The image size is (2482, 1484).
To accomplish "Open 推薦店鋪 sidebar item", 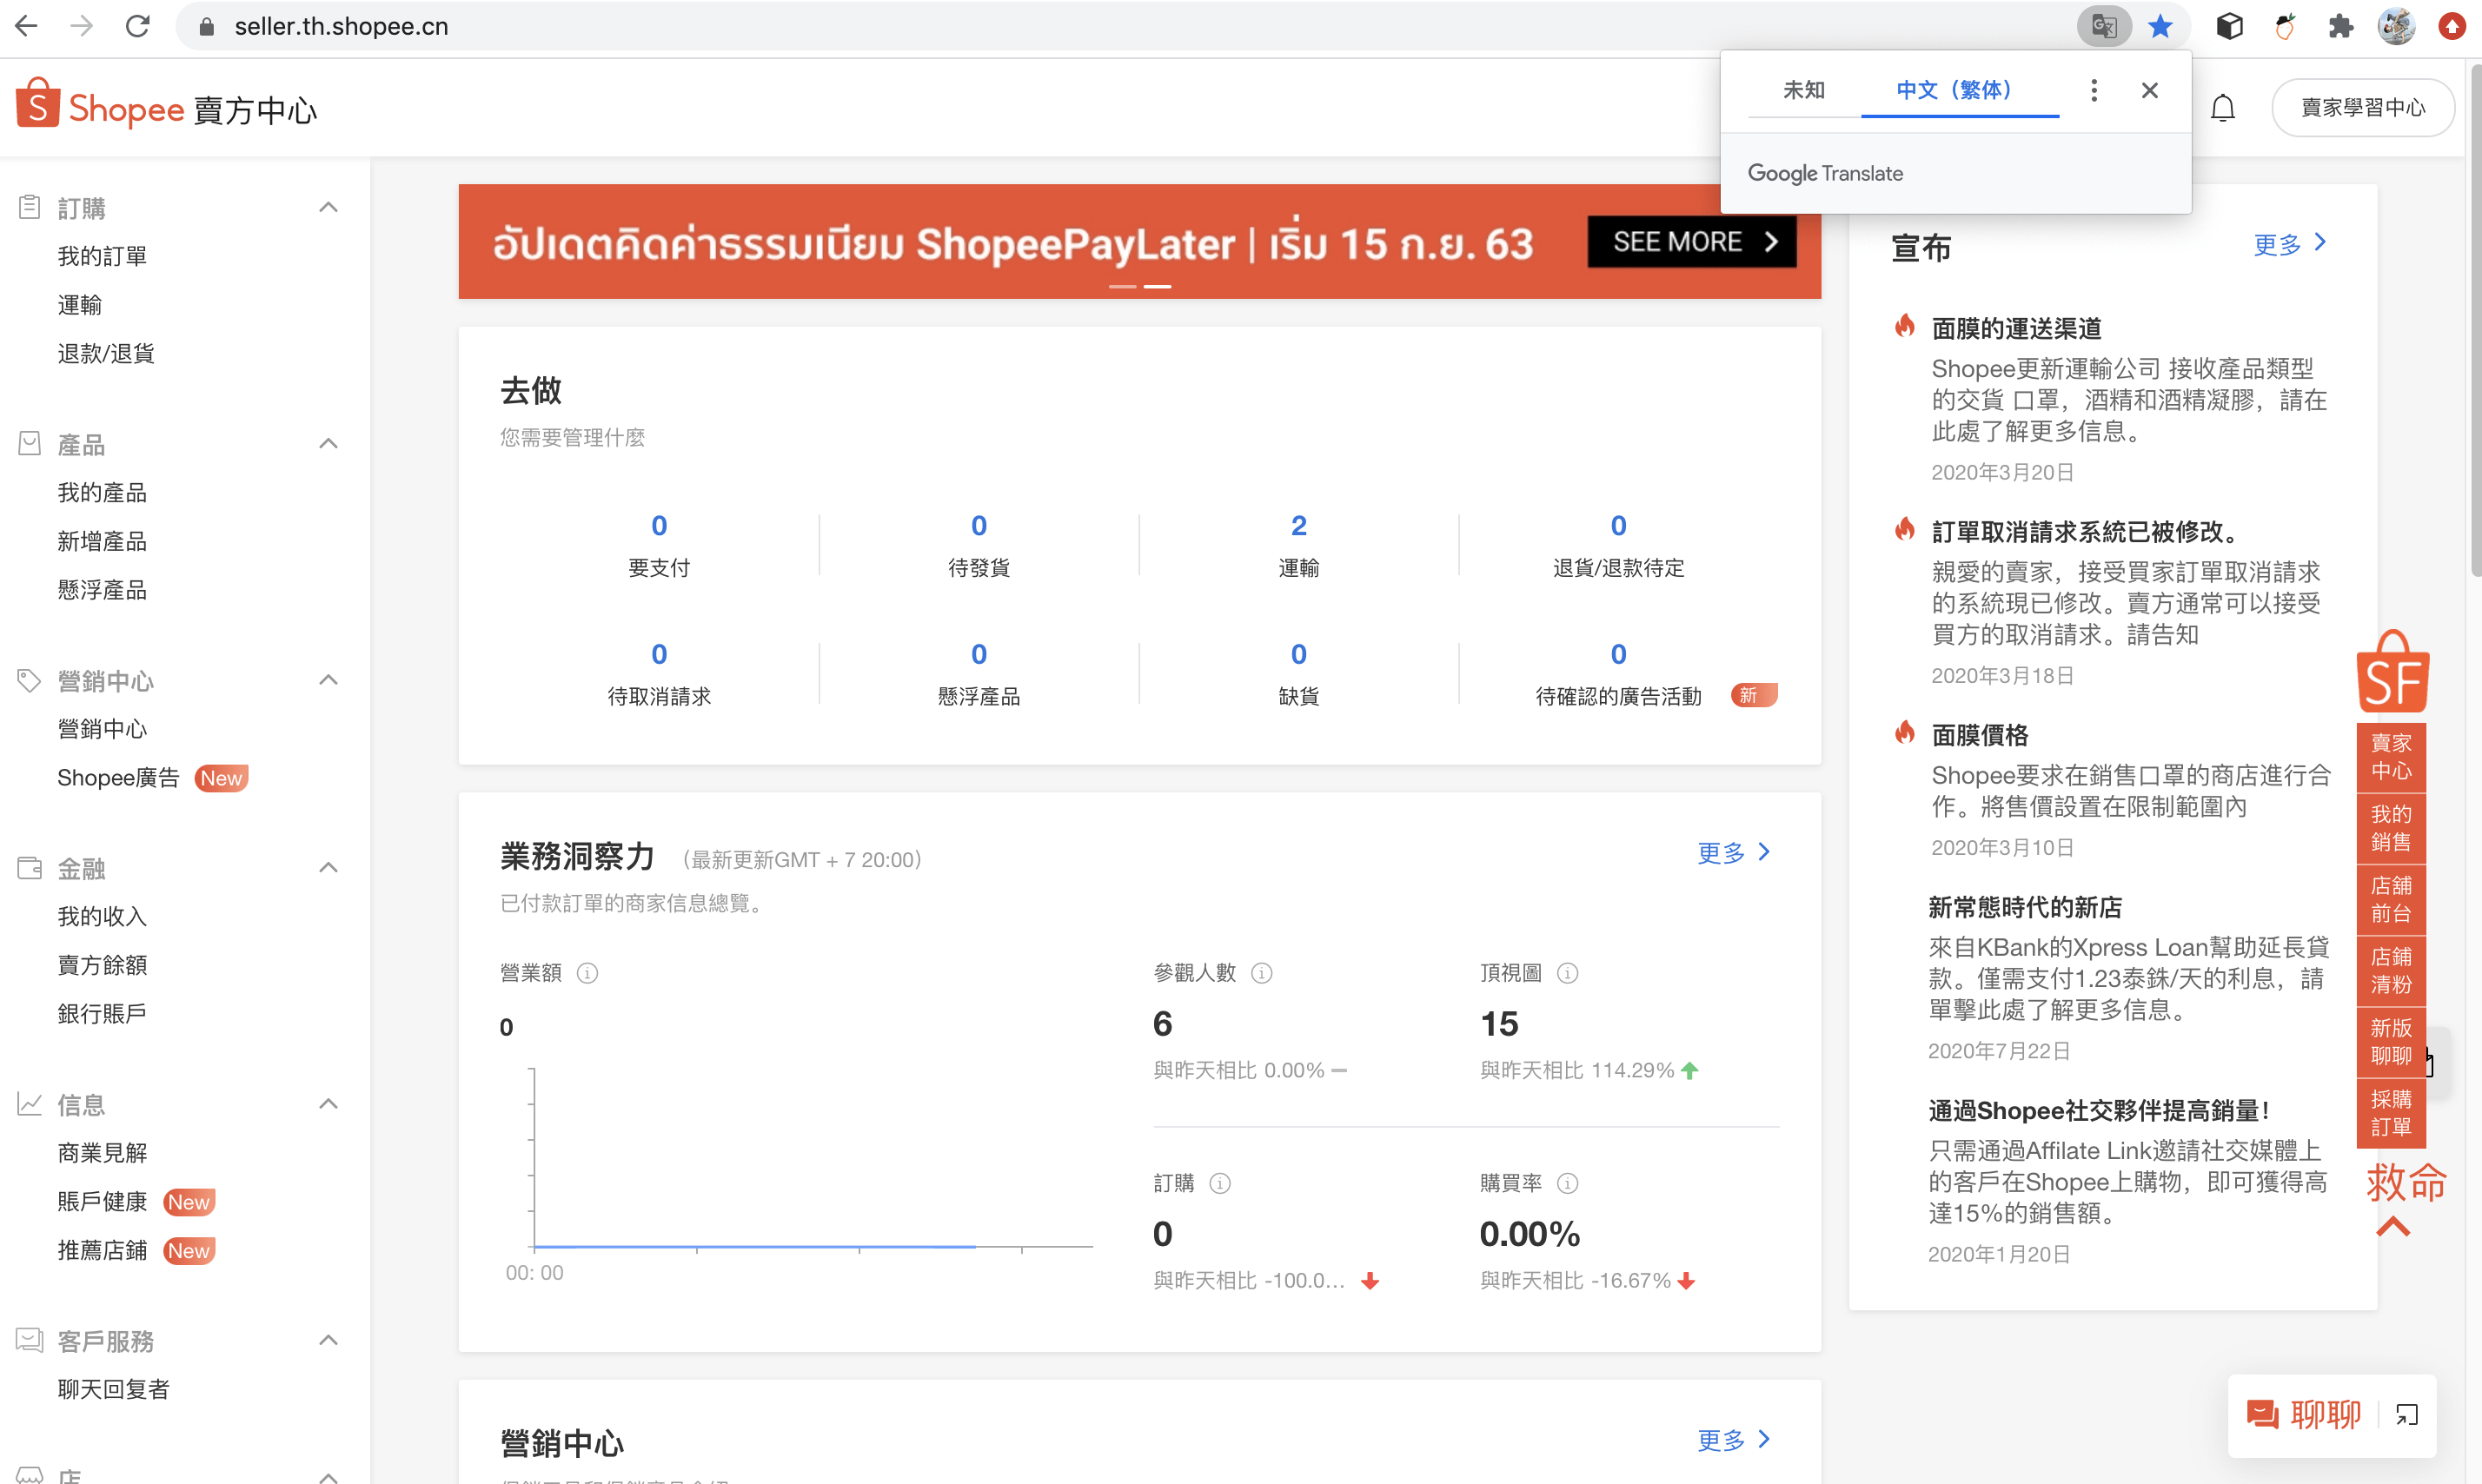I will (102, 1250).
